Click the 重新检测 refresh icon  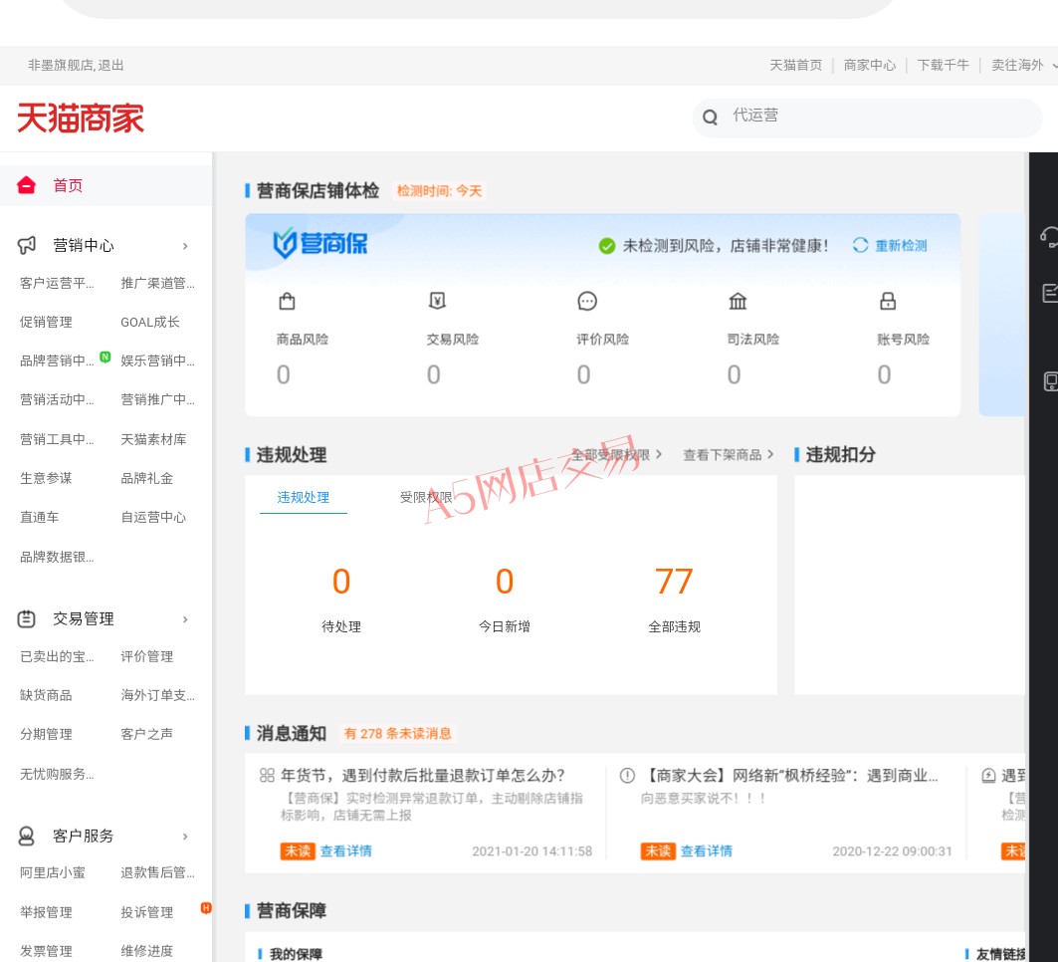click(860, 245)
